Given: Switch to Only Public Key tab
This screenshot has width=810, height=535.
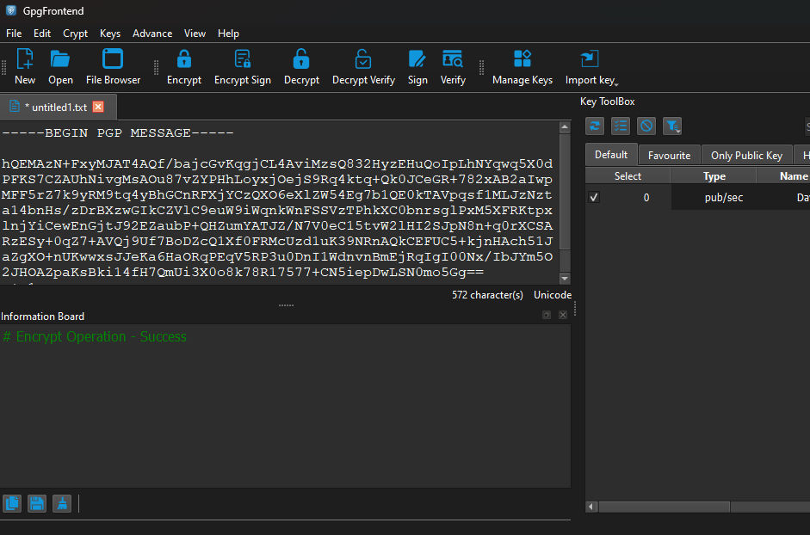Looking at the screenshot, I should click(x=746, y=156).
